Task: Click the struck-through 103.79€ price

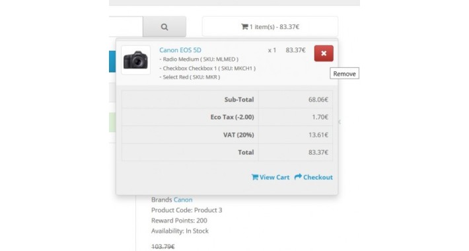Action: pos(163,246)
